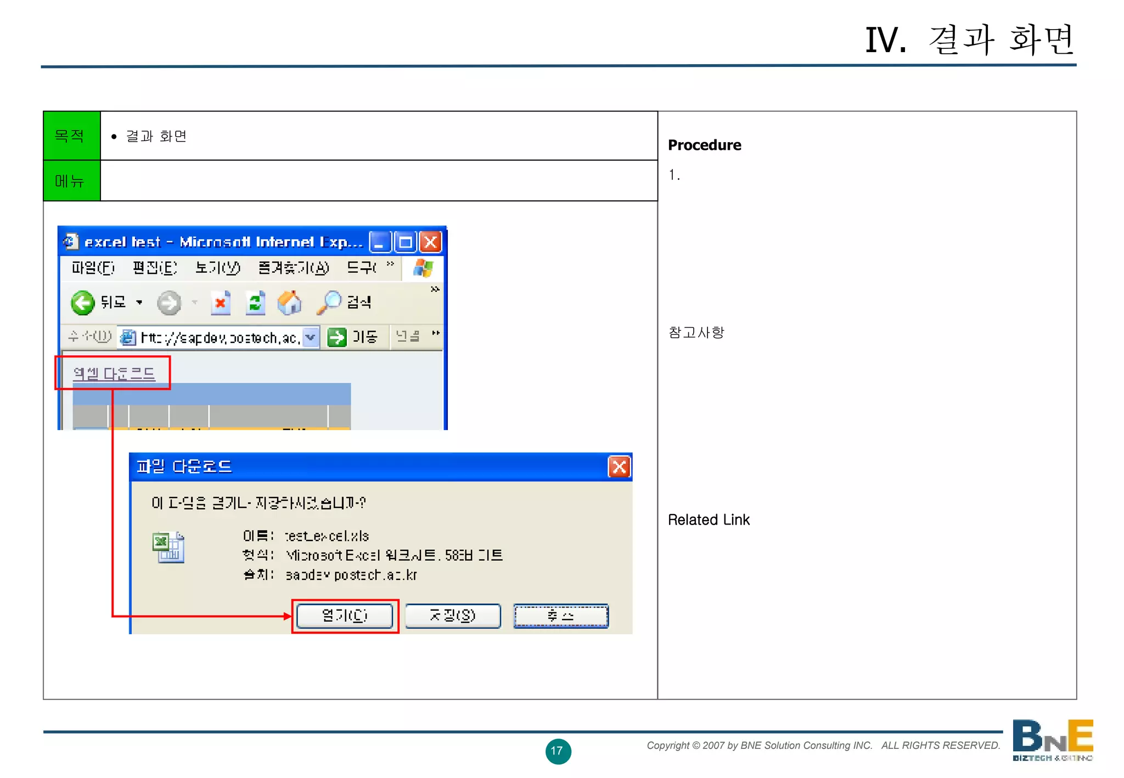
Task: Open the Back button history dropdown arrow
Action: [x=139, y=303]
